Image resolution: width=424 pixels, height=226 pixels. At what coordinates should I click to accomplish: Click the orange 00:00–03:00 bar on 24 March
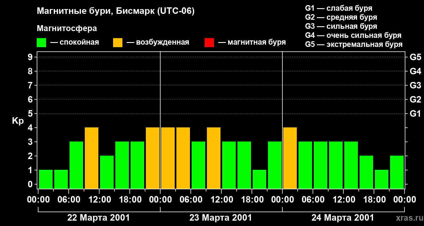(x=290, y=158)
